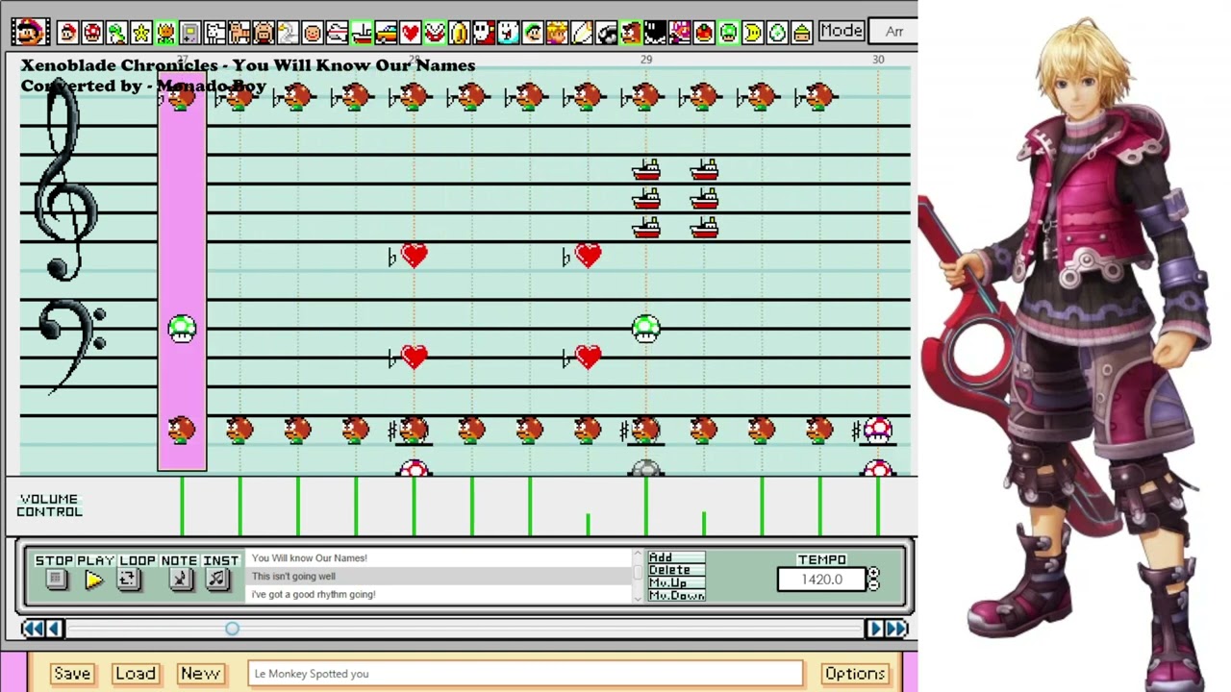Stop the song playback
1231x692 pixels.
[x=56, y=580]
